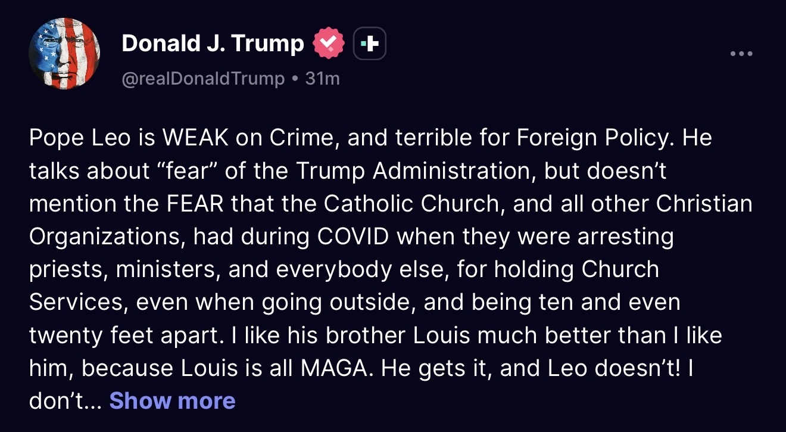Image resolution: width=786 pixels, height=432 pixels.
Task: Click the line starting with 'twenty feet apart'
Action: pyautogui.click(x=375, y=335)
